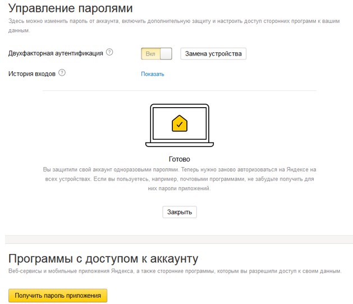This screenshot has height=304, width=353.
Task: Click the thin divider line above laptop
Action: (179, 90)
